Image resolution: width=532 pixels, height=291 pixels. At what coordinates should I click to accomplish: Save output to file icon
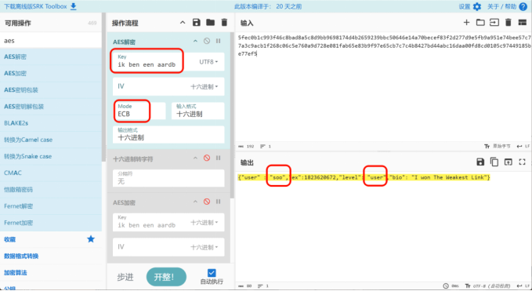[480, 162]
